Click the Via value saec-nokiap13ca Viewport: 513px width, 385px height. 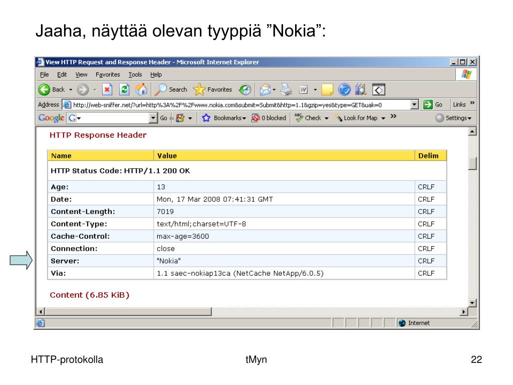240,273
